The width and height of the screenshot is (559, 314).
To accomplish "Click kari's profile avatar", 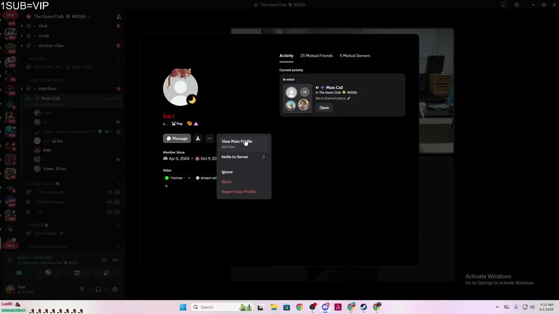I will click(x=180, y=88).
